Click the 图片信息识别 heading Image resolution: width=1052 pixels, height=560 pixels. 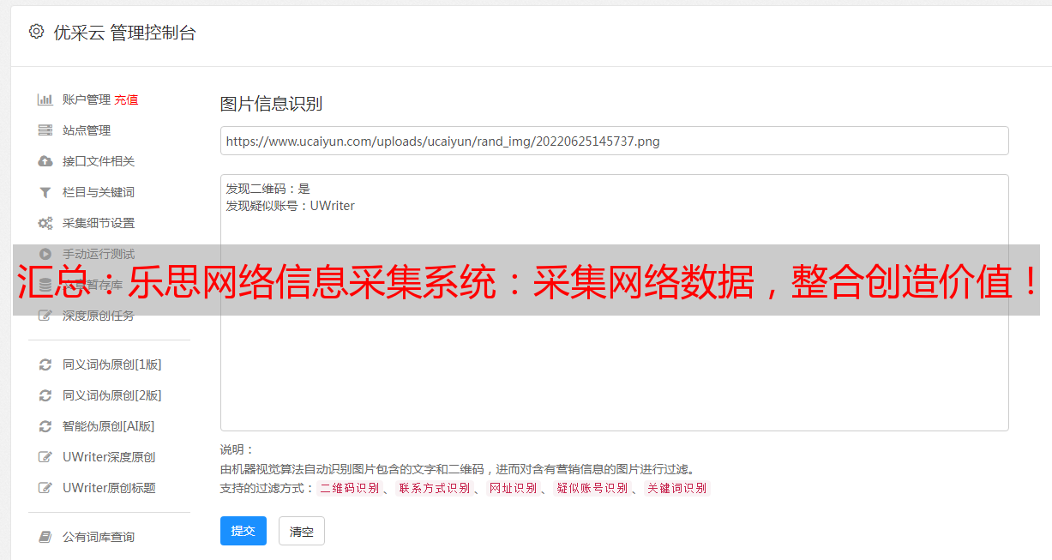(271, 104)
